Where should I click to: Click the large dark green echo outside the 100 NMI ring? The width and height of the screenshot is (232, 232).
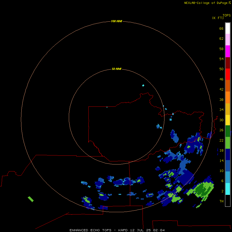pyautogui.click(x=202, y=190)
